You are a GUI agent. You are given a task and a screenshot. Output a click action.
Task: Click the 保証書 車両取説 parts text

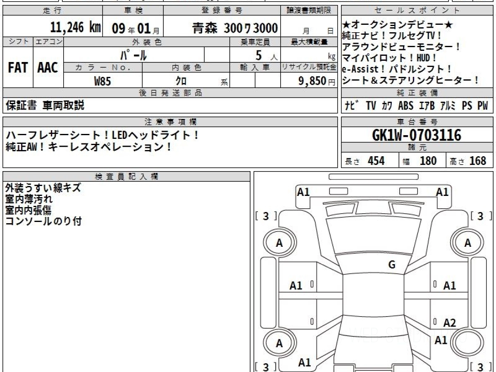[x=45, y=105]
